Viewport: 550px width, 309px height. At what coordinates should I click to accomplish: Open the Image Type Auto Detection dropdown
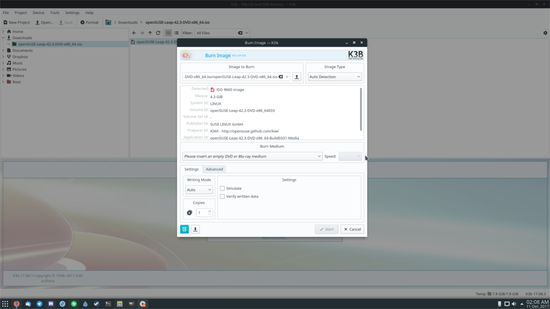pos(335,77)
